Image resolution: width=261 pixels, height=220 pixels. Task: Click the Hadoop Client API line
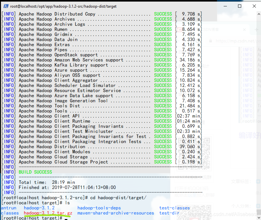[101, 116]
